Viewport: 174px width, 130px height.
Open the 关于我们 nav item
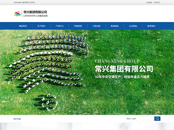[x=41, y=26]
